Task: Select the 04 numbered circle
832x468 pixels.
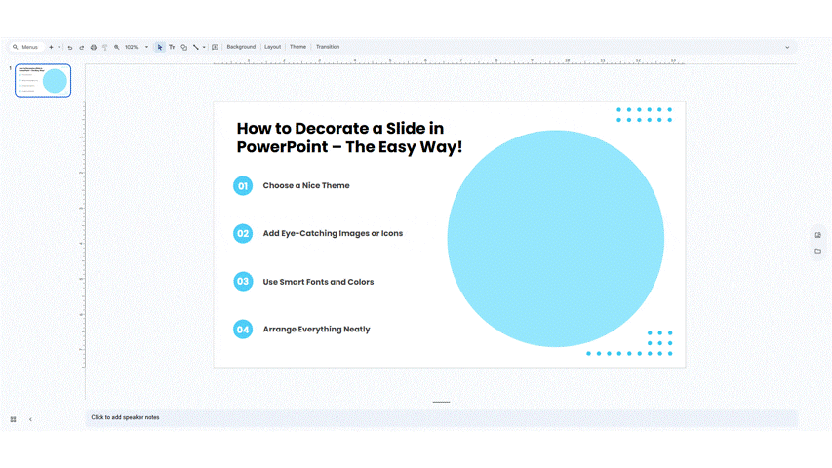Action: (243, 329)
